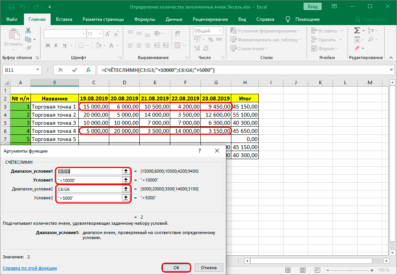Select Page Break preview icon
This screenshot has width=397, height=275.
click(x=317, y=270)
